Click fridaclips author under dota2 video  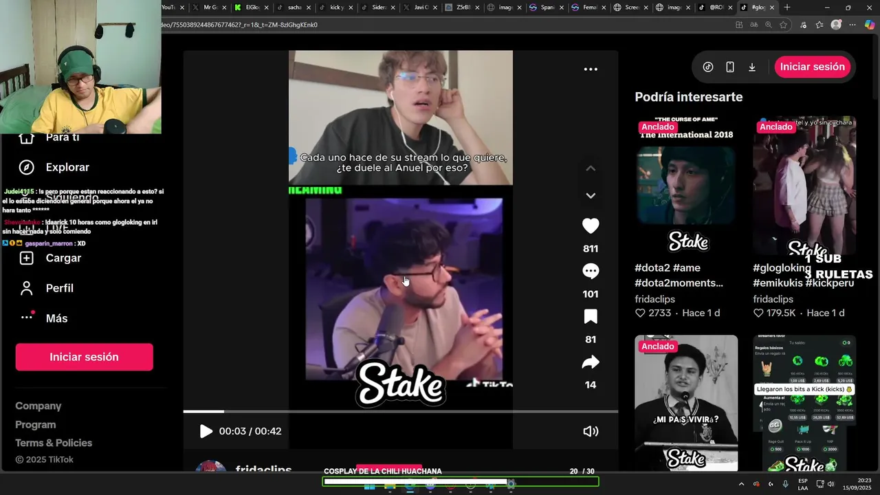coord(655,299)
